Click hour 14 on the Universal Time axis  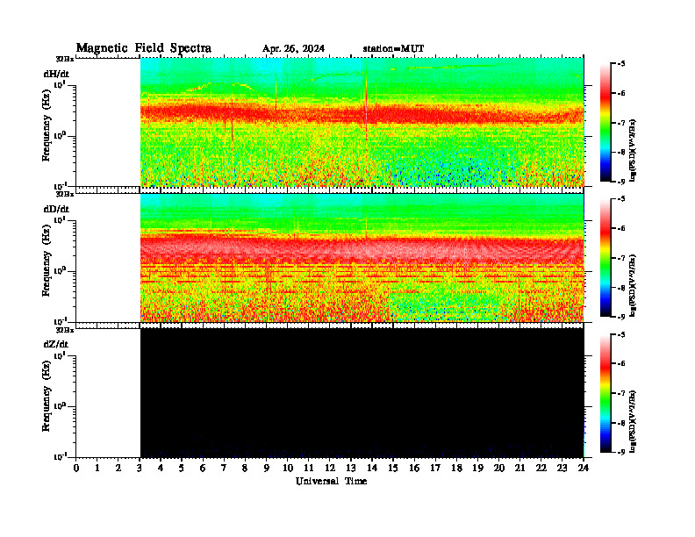(x=372, y=468)
